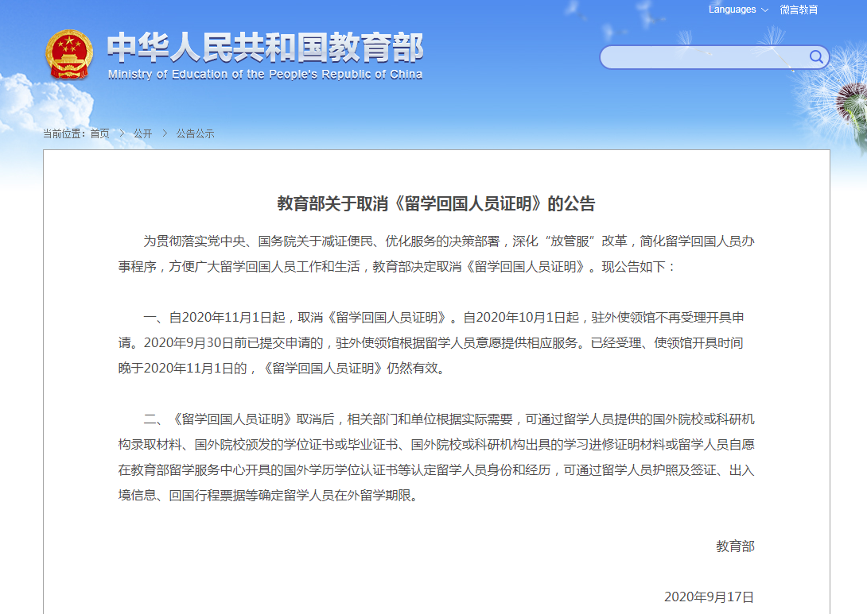Focus the site search input field
867x614 pixels.
tap(713, 57)
